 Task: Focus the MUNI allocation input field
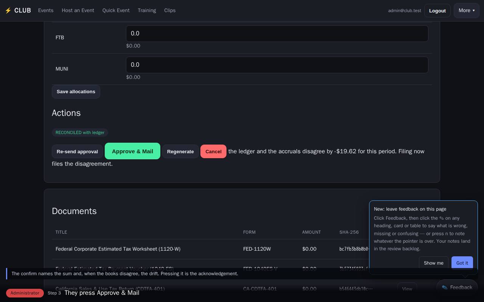click(277, 65)
